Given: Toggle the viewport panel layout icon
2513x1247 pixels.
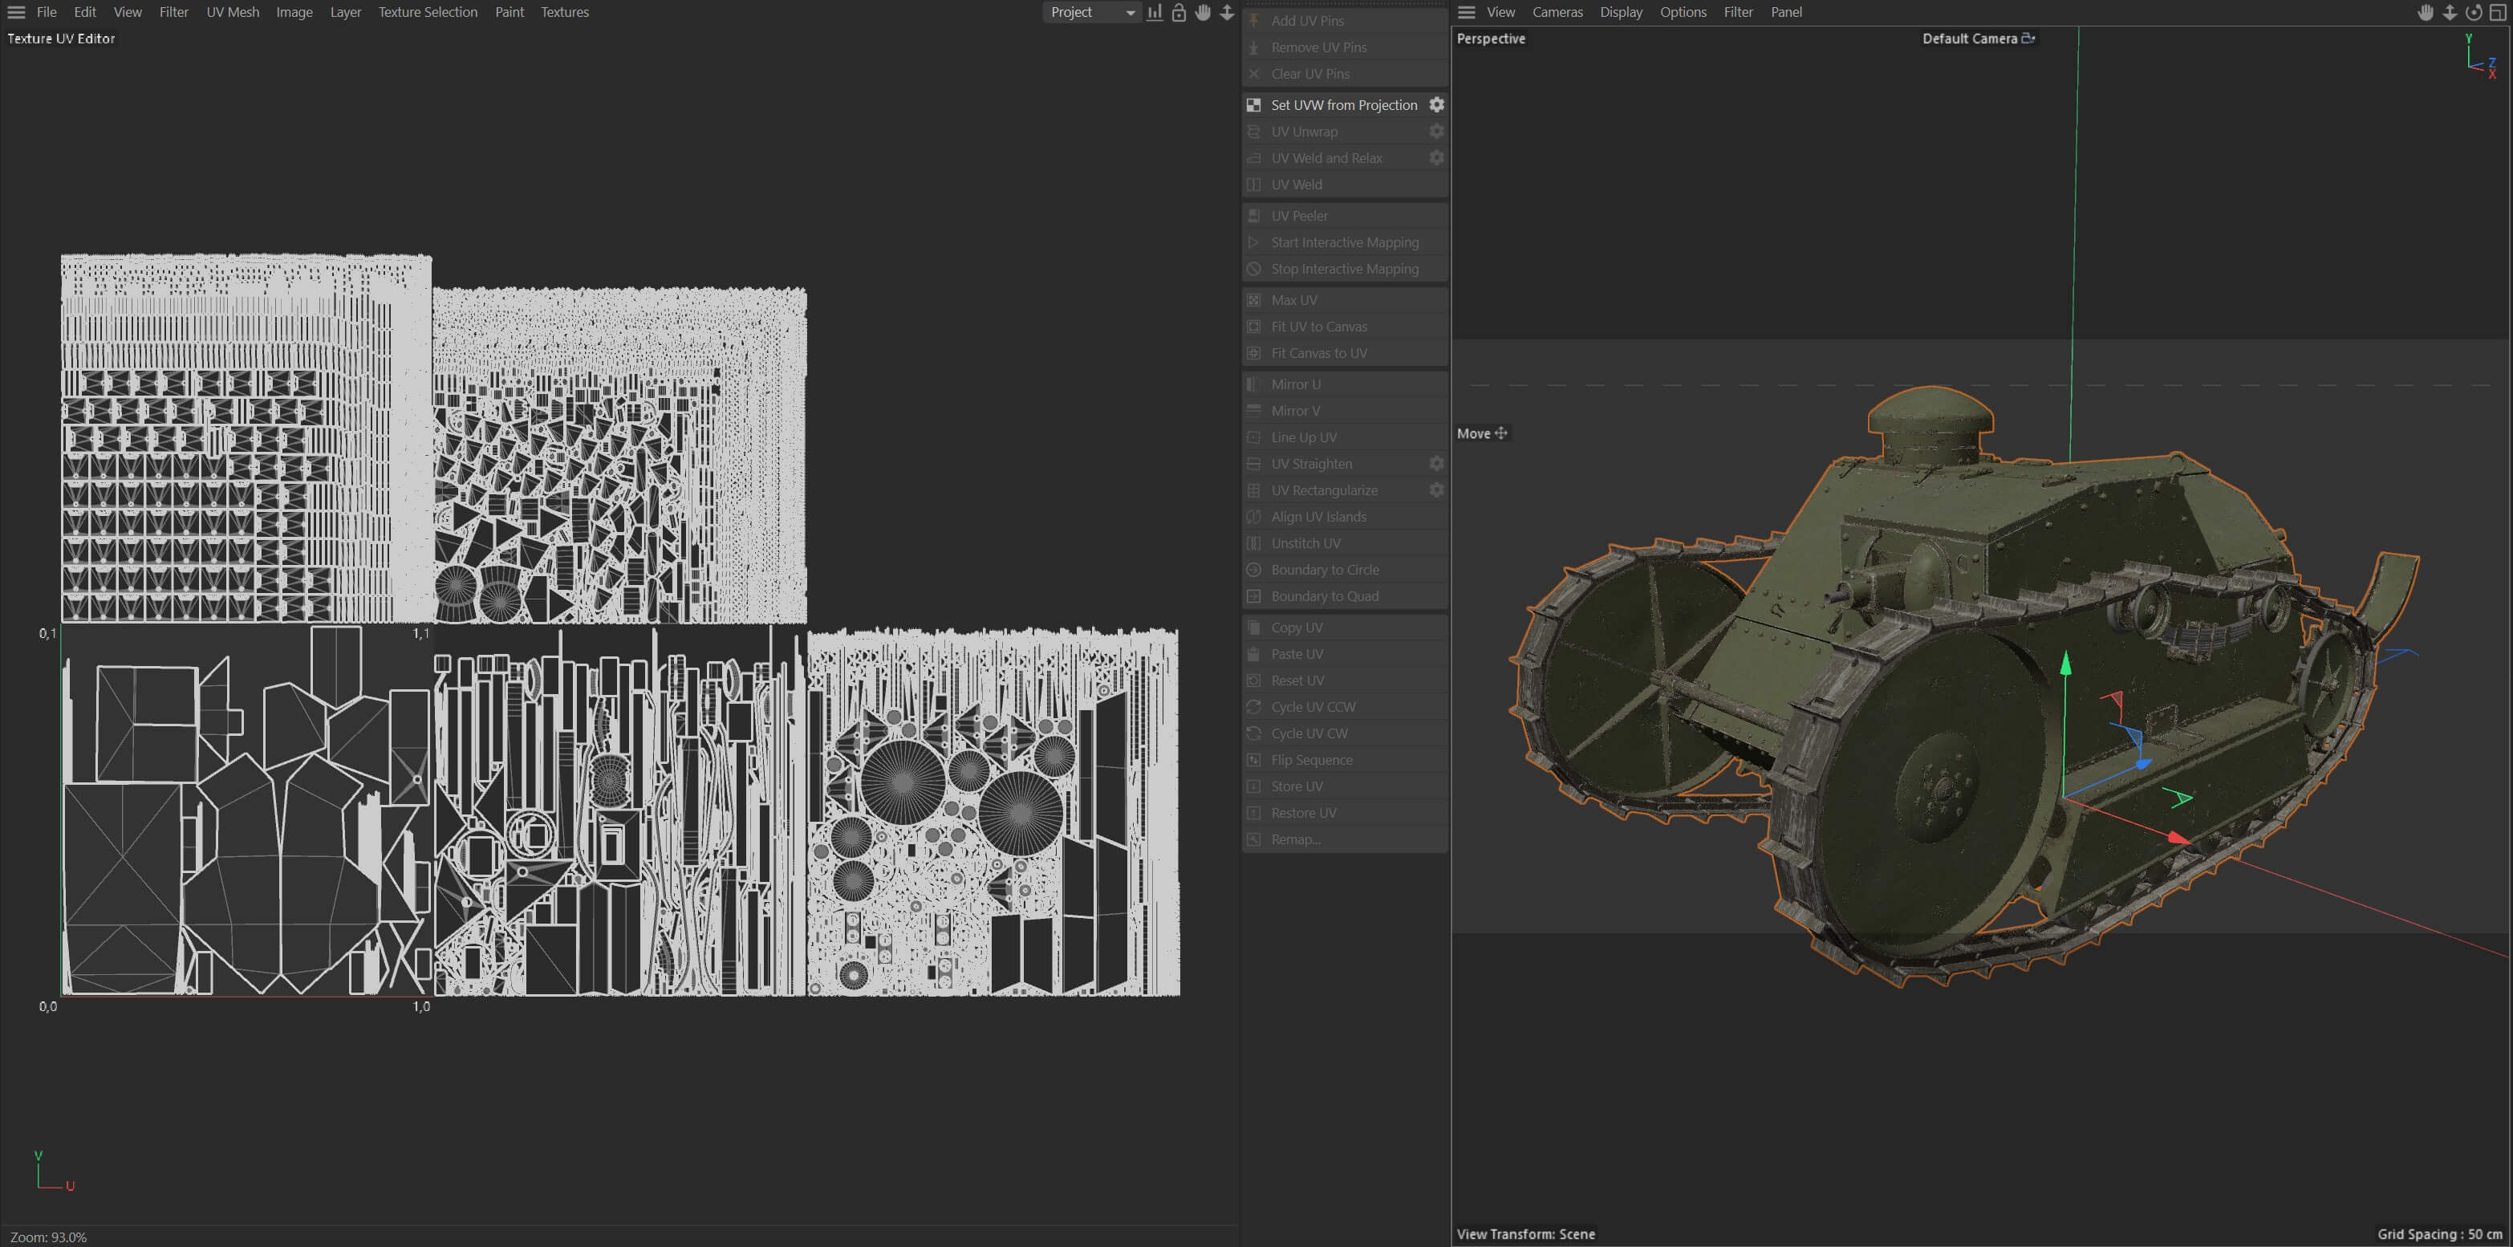Looking at the screenshot, I should (x=2499, y=13).
